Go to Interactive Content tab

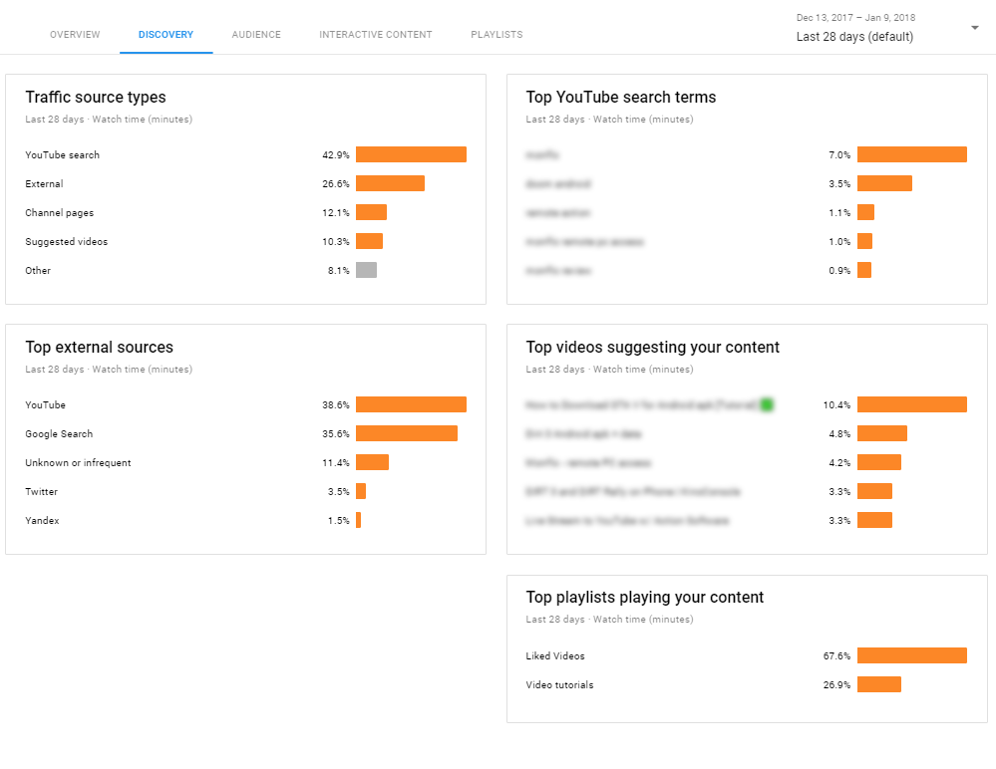[376, 34]
